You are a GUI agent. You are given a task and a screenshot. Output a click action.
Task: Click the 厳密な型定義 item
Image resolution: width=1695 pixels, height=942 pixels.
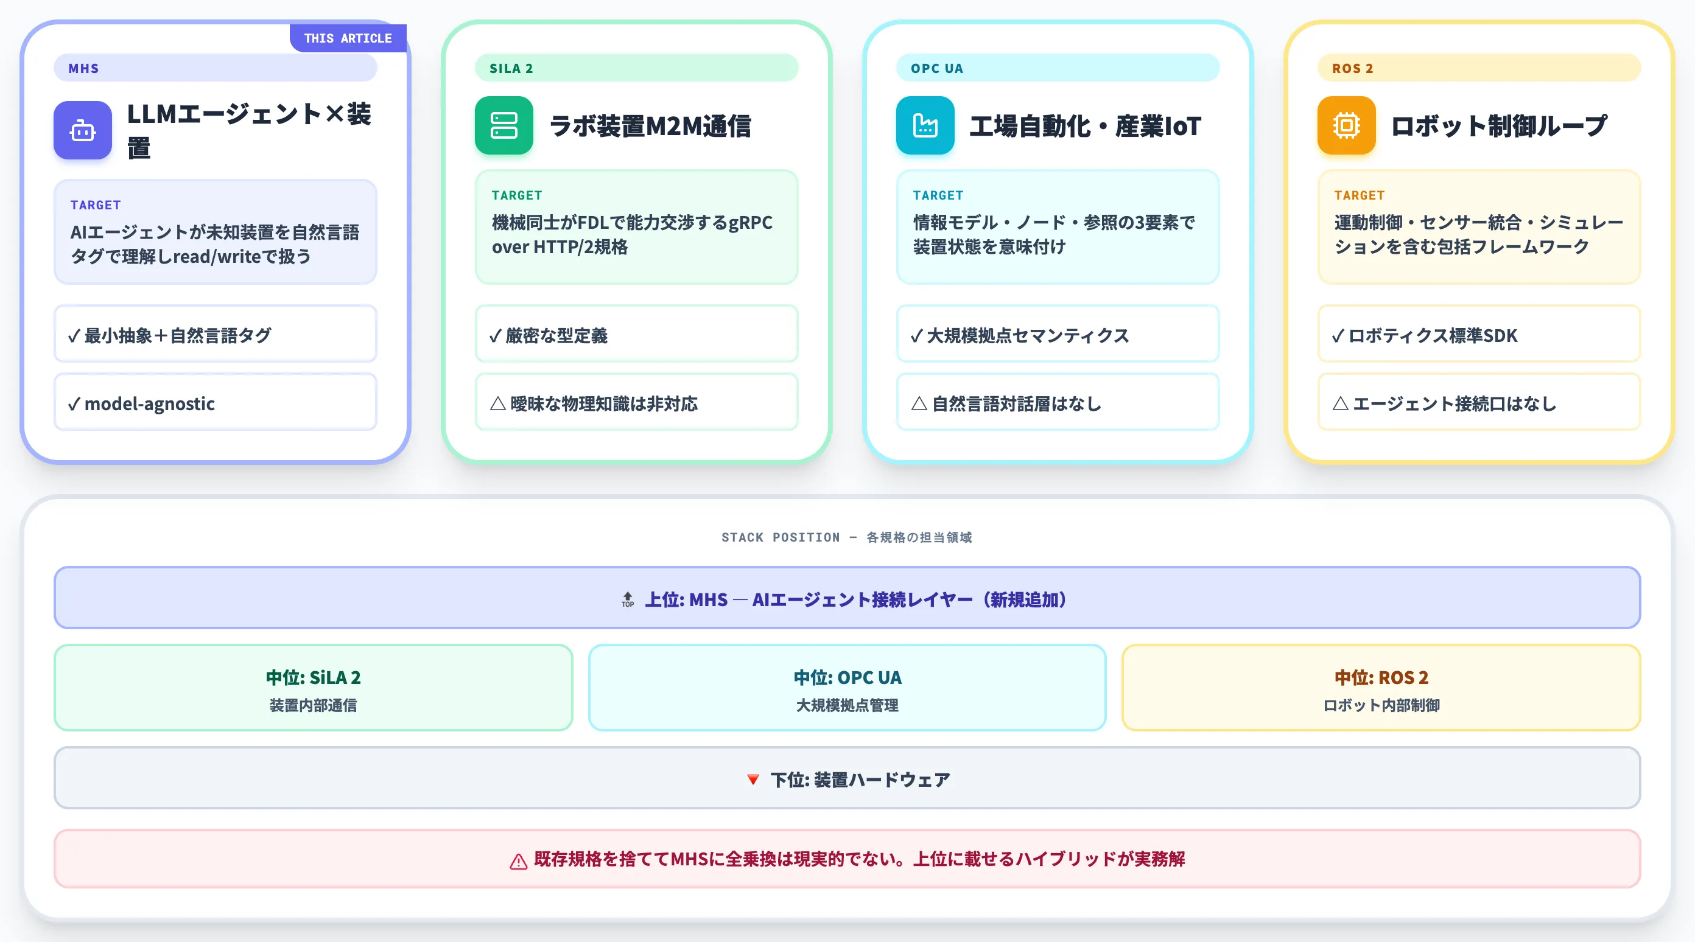tap(636, 333)
